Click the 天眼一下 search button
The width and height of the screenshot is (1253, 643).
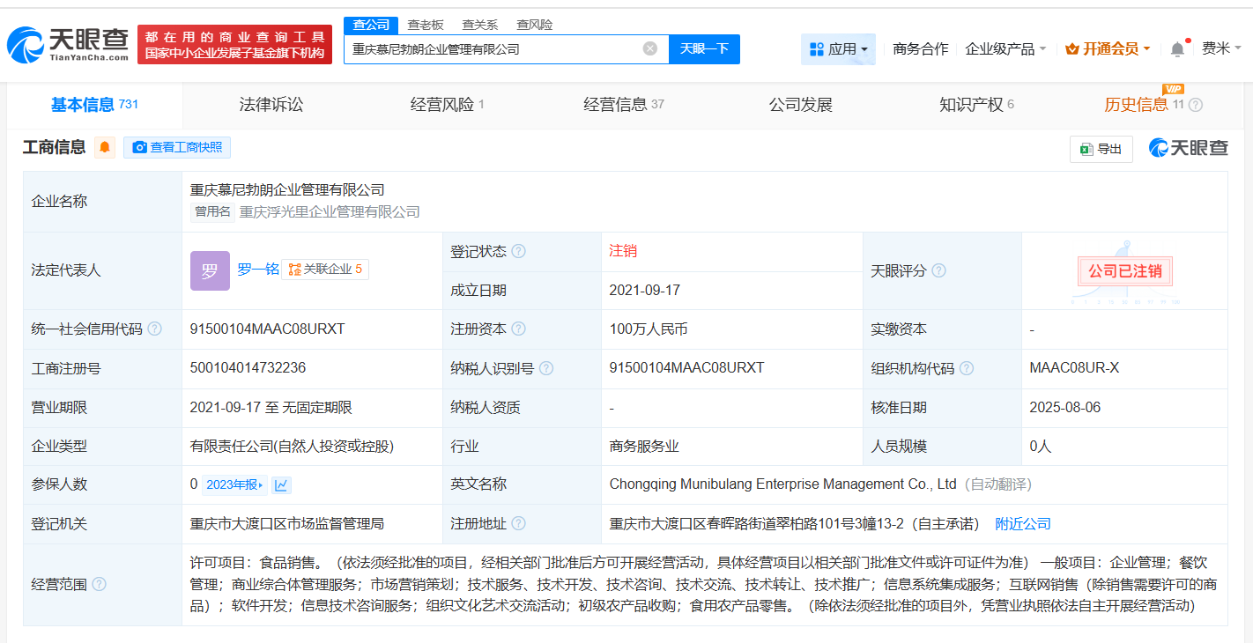[x=706, y=48]
